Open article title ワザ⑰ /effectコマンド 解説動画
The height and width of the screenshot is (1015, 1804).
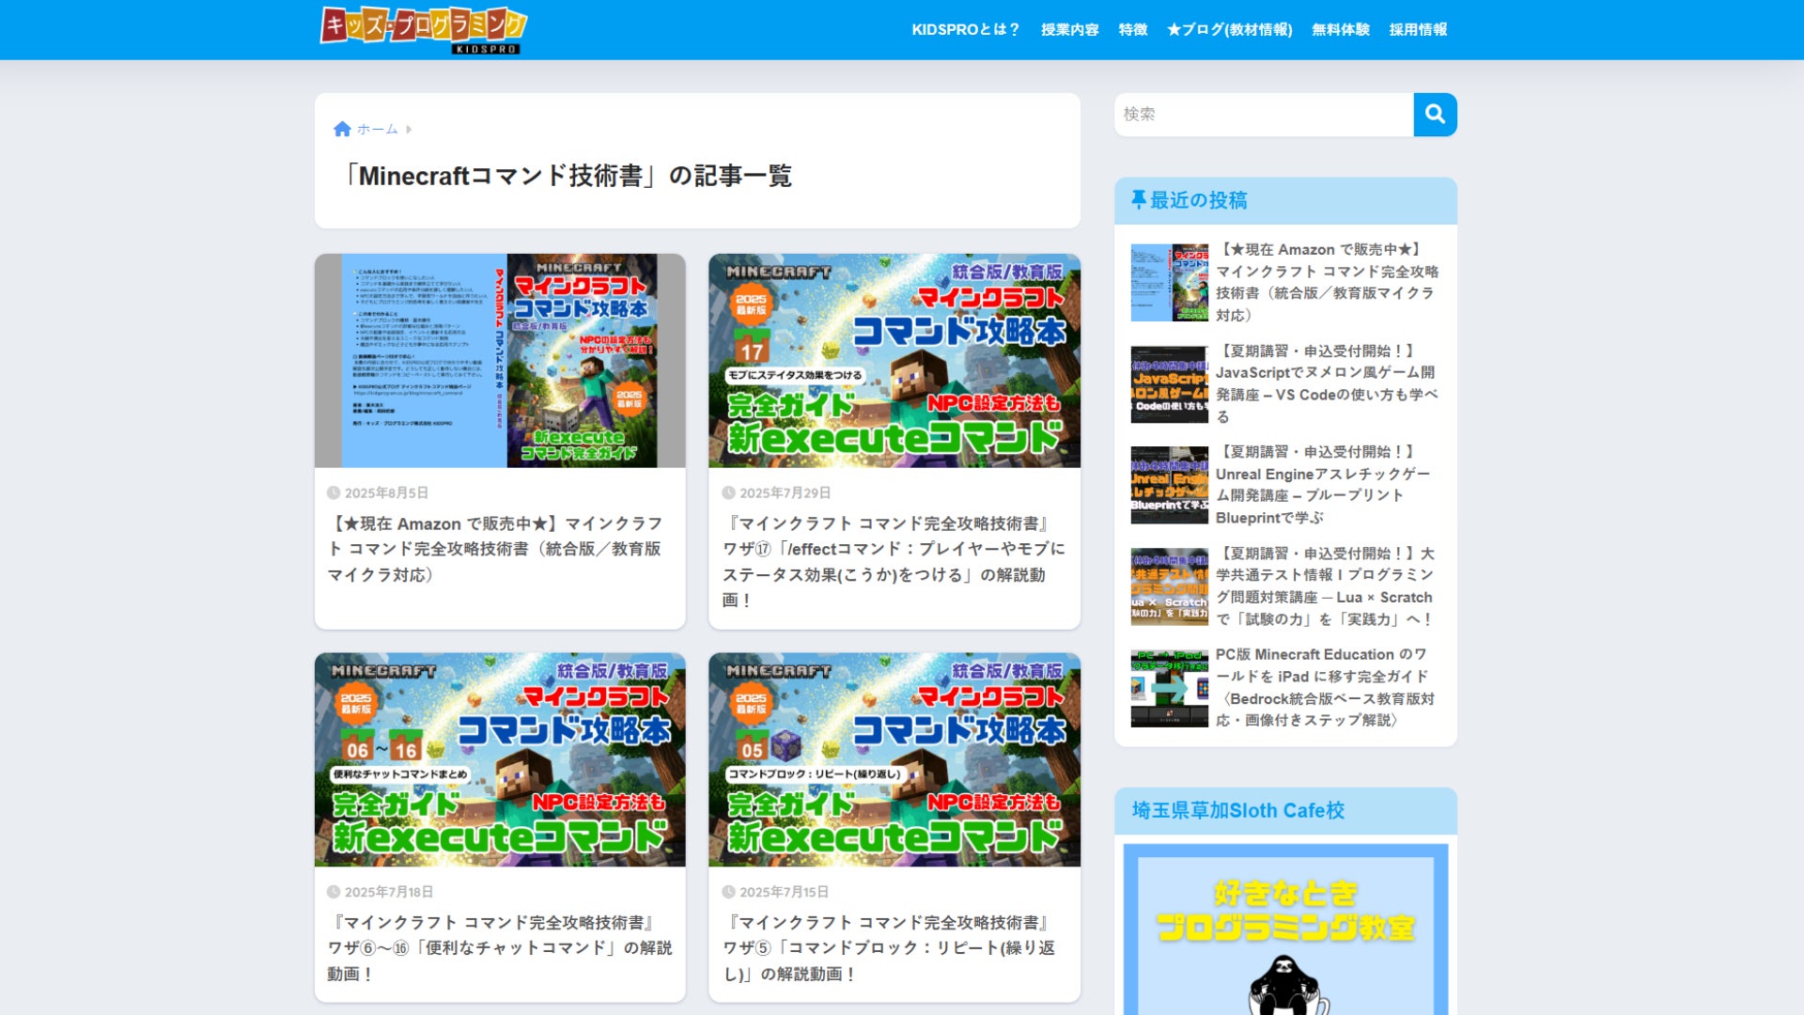pos(894,561)
